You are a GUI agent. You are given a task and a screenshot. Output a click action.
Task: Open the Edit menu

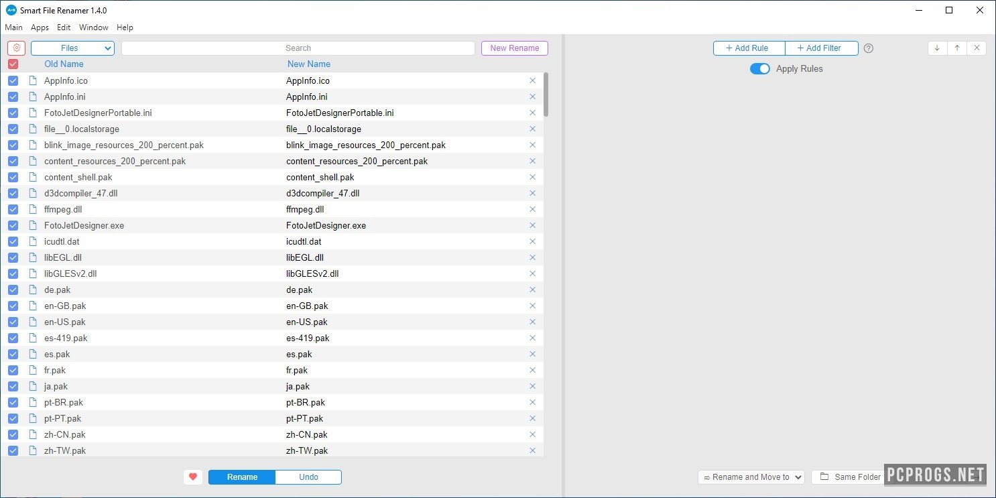coord(64,27)
